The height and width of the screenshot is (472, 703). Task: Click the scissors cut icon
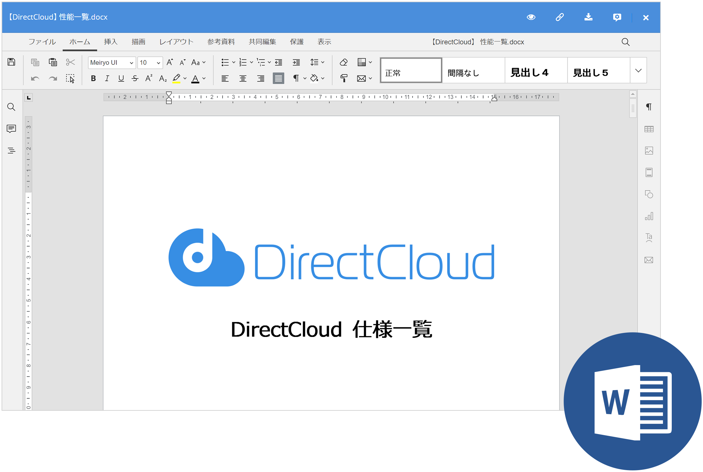point(70,62)
